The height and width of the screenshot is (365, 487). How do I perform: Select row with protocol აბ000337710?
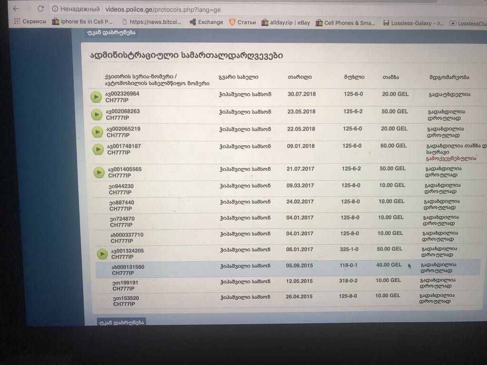point(287,237)
